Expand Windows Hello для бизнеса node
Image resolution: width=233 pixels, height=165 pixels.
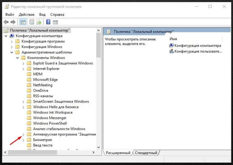point(23,107)
